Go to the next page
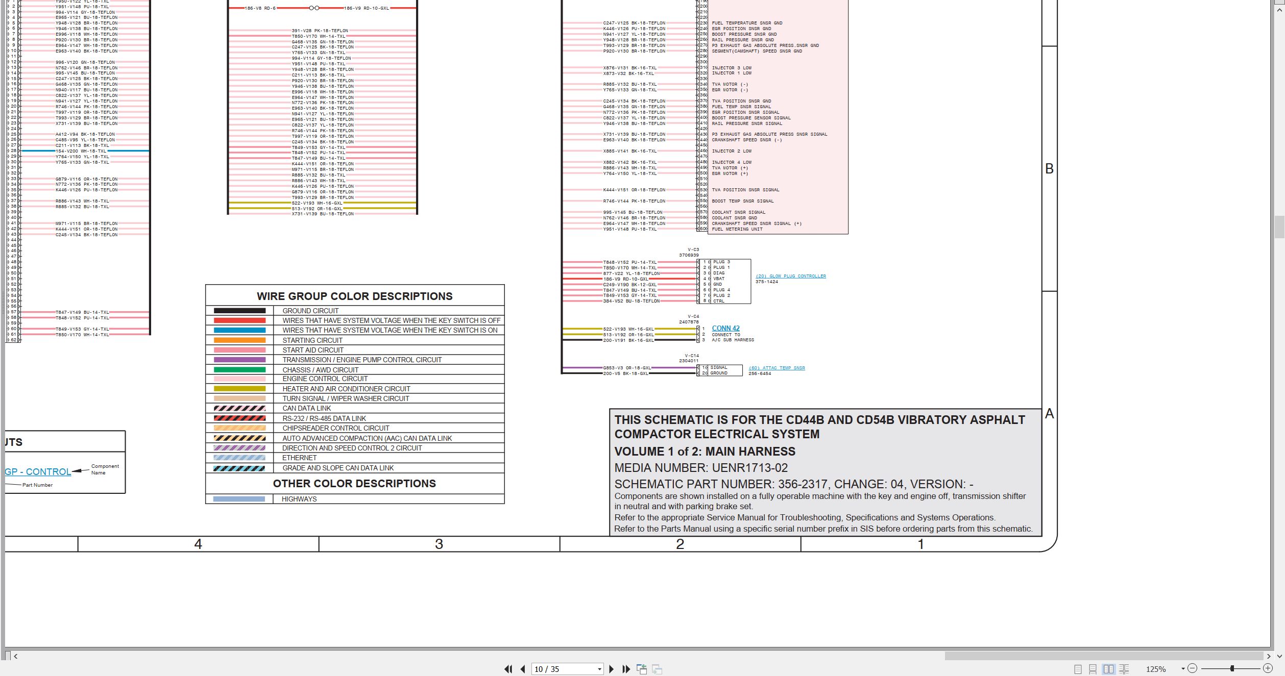1285x676 pixels. 612,669
